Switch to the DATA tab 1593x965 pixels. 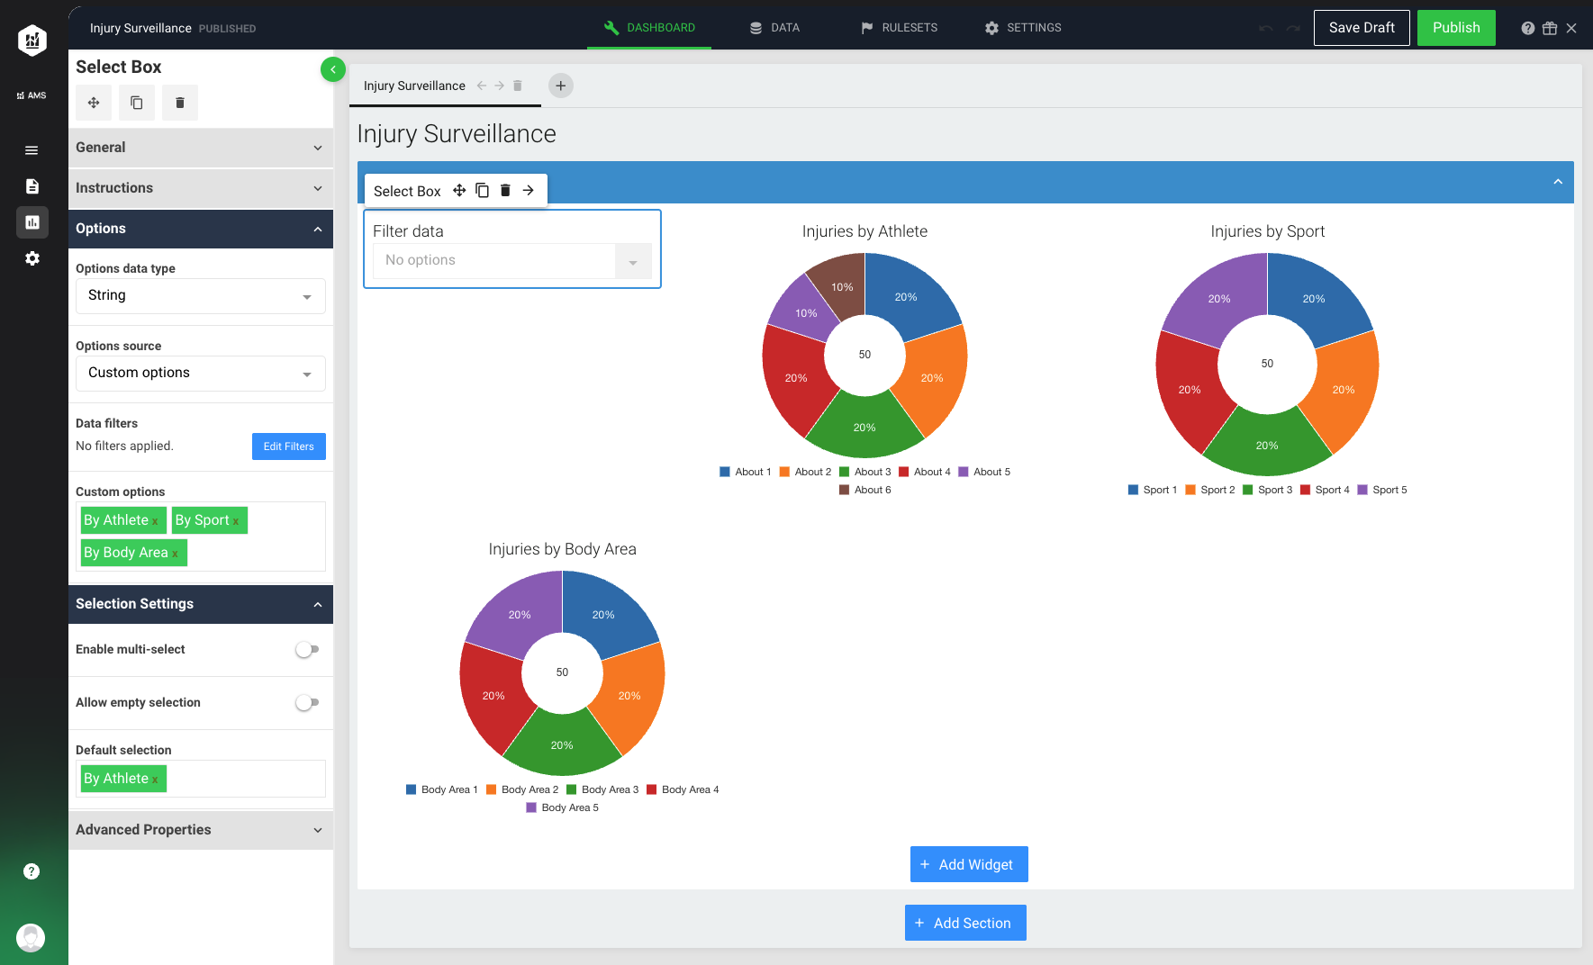click(774, 28)
